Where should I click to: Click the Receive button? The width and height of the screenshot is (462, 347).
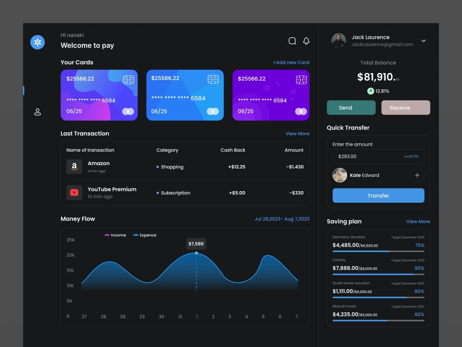pyautogui.click(x=406, y=108)
